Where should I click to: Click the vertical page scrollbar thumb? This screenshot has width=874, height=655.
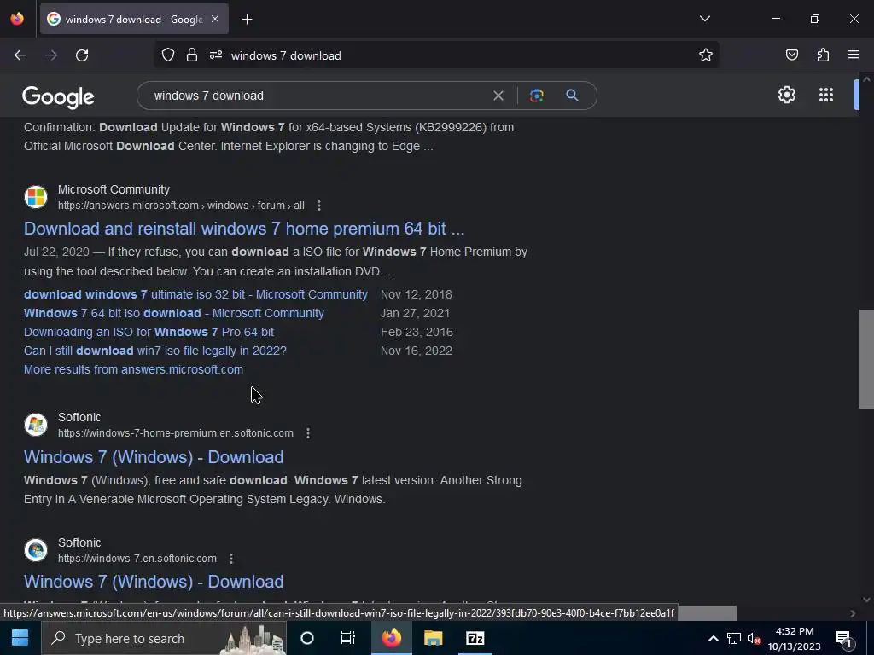866,359
